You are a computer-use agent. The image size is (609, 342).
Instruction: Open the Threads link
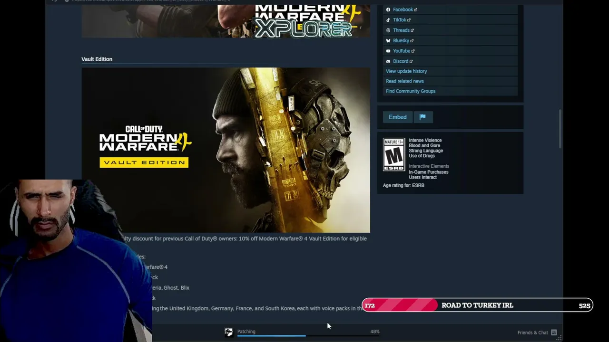(x=403, y=30)
